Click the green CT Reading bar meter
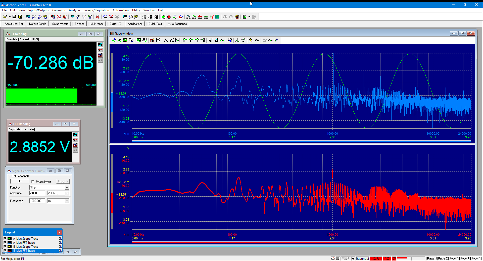 42,96
